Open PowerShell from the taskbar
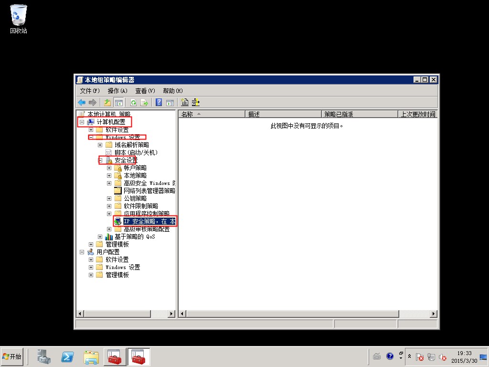 67,356
